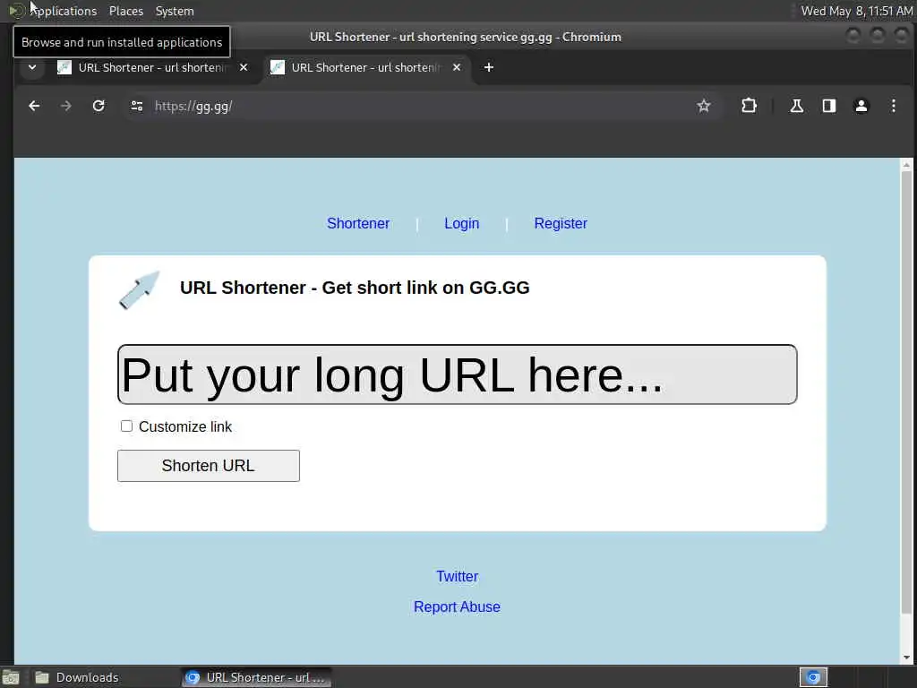Close the first URL Shortener tab
Viewport: 917px width, 688px height.
coord(244,67)
